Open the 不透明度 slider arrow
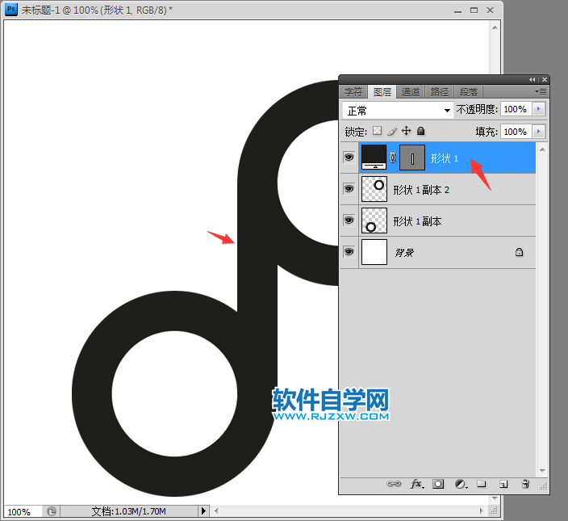The image size is (568, 521). tap(539, 109)
